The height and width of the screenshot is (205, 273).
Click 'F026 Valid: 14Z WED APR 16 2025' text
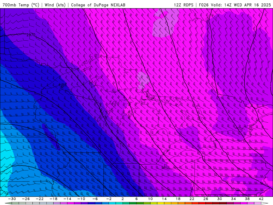[235, 5]
